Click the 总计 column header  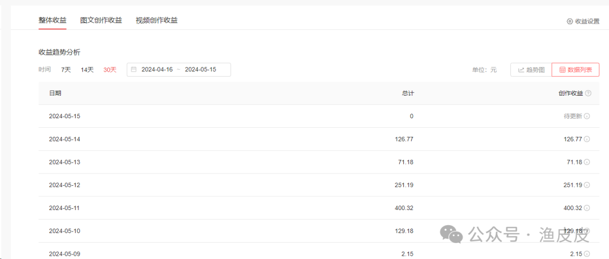pyautogui.click(x=408, y=93)
